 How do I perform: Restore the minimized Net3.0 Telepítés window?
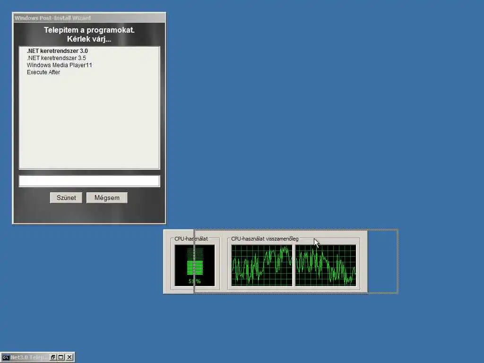coord(53,357)
